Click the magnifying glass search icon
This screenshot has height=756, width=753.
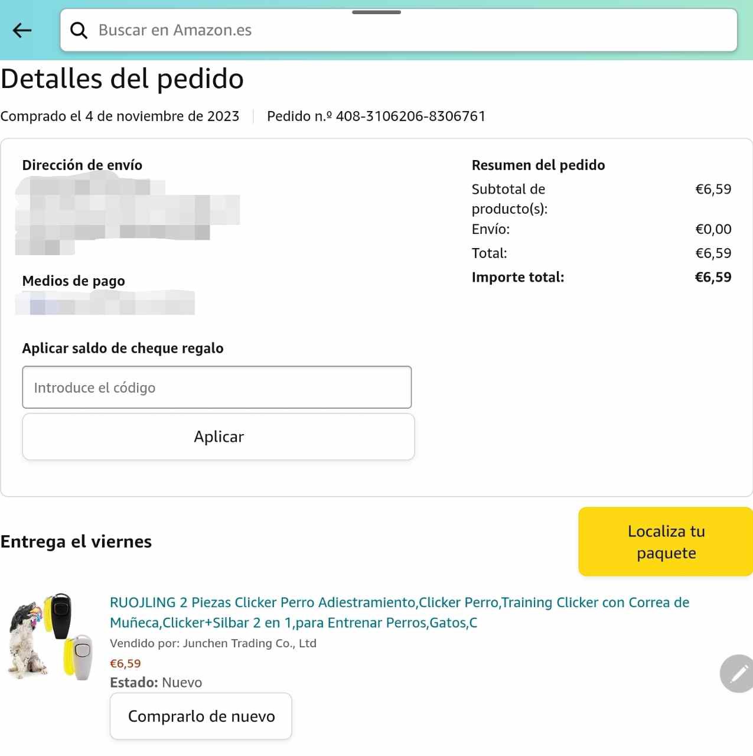(79, 30)
